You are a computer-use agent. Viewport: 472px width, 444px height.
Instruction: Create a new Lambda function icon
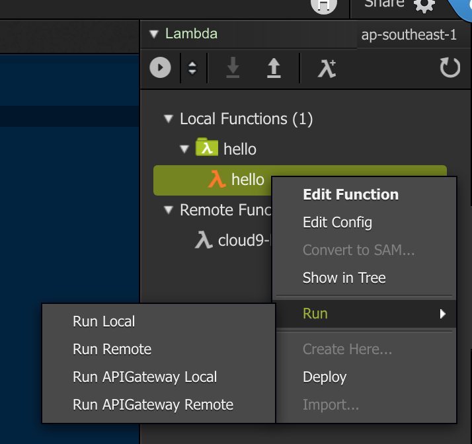pos(327,69)
